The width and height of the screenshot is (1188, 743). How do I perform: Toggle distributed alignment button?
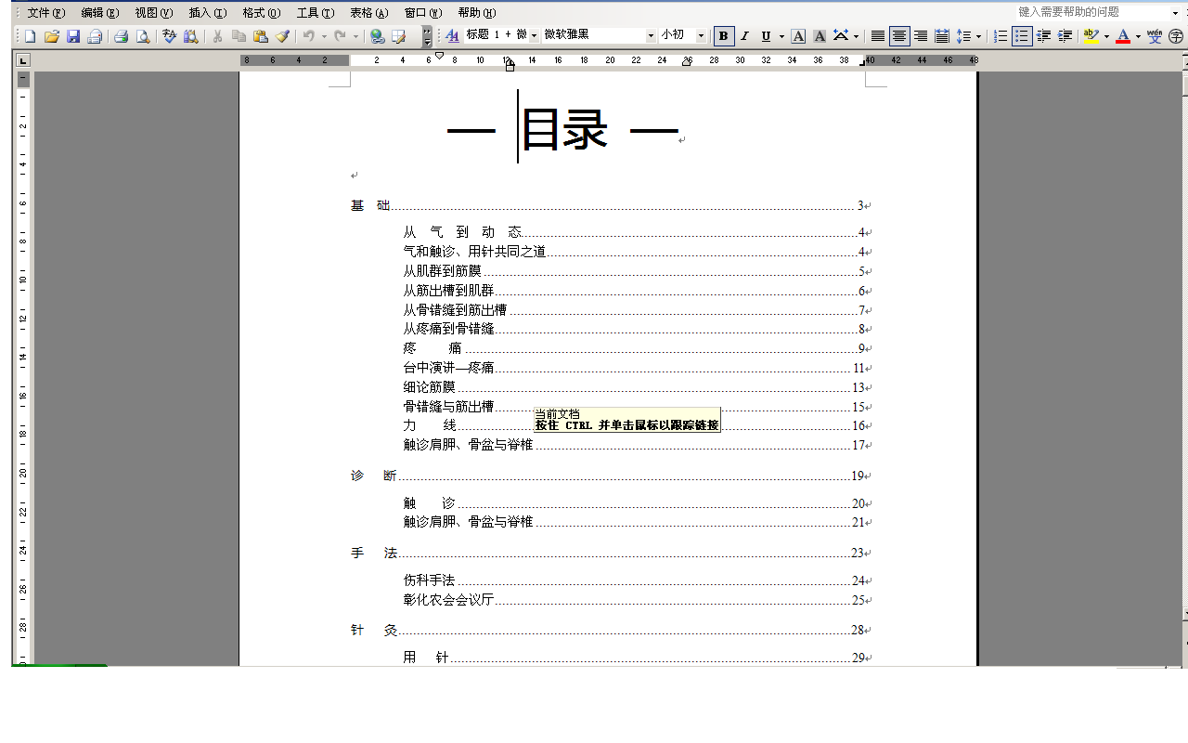pos(942,36)
